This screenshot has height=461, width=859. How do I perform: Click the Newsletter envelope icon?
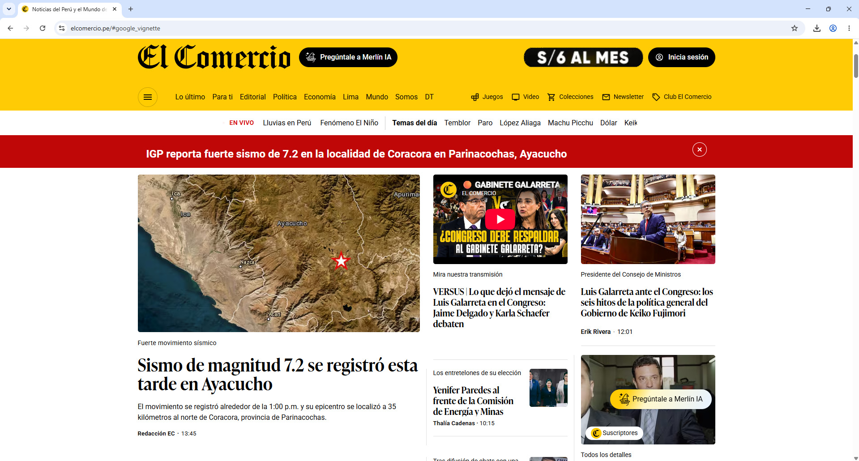coord(606,97)
